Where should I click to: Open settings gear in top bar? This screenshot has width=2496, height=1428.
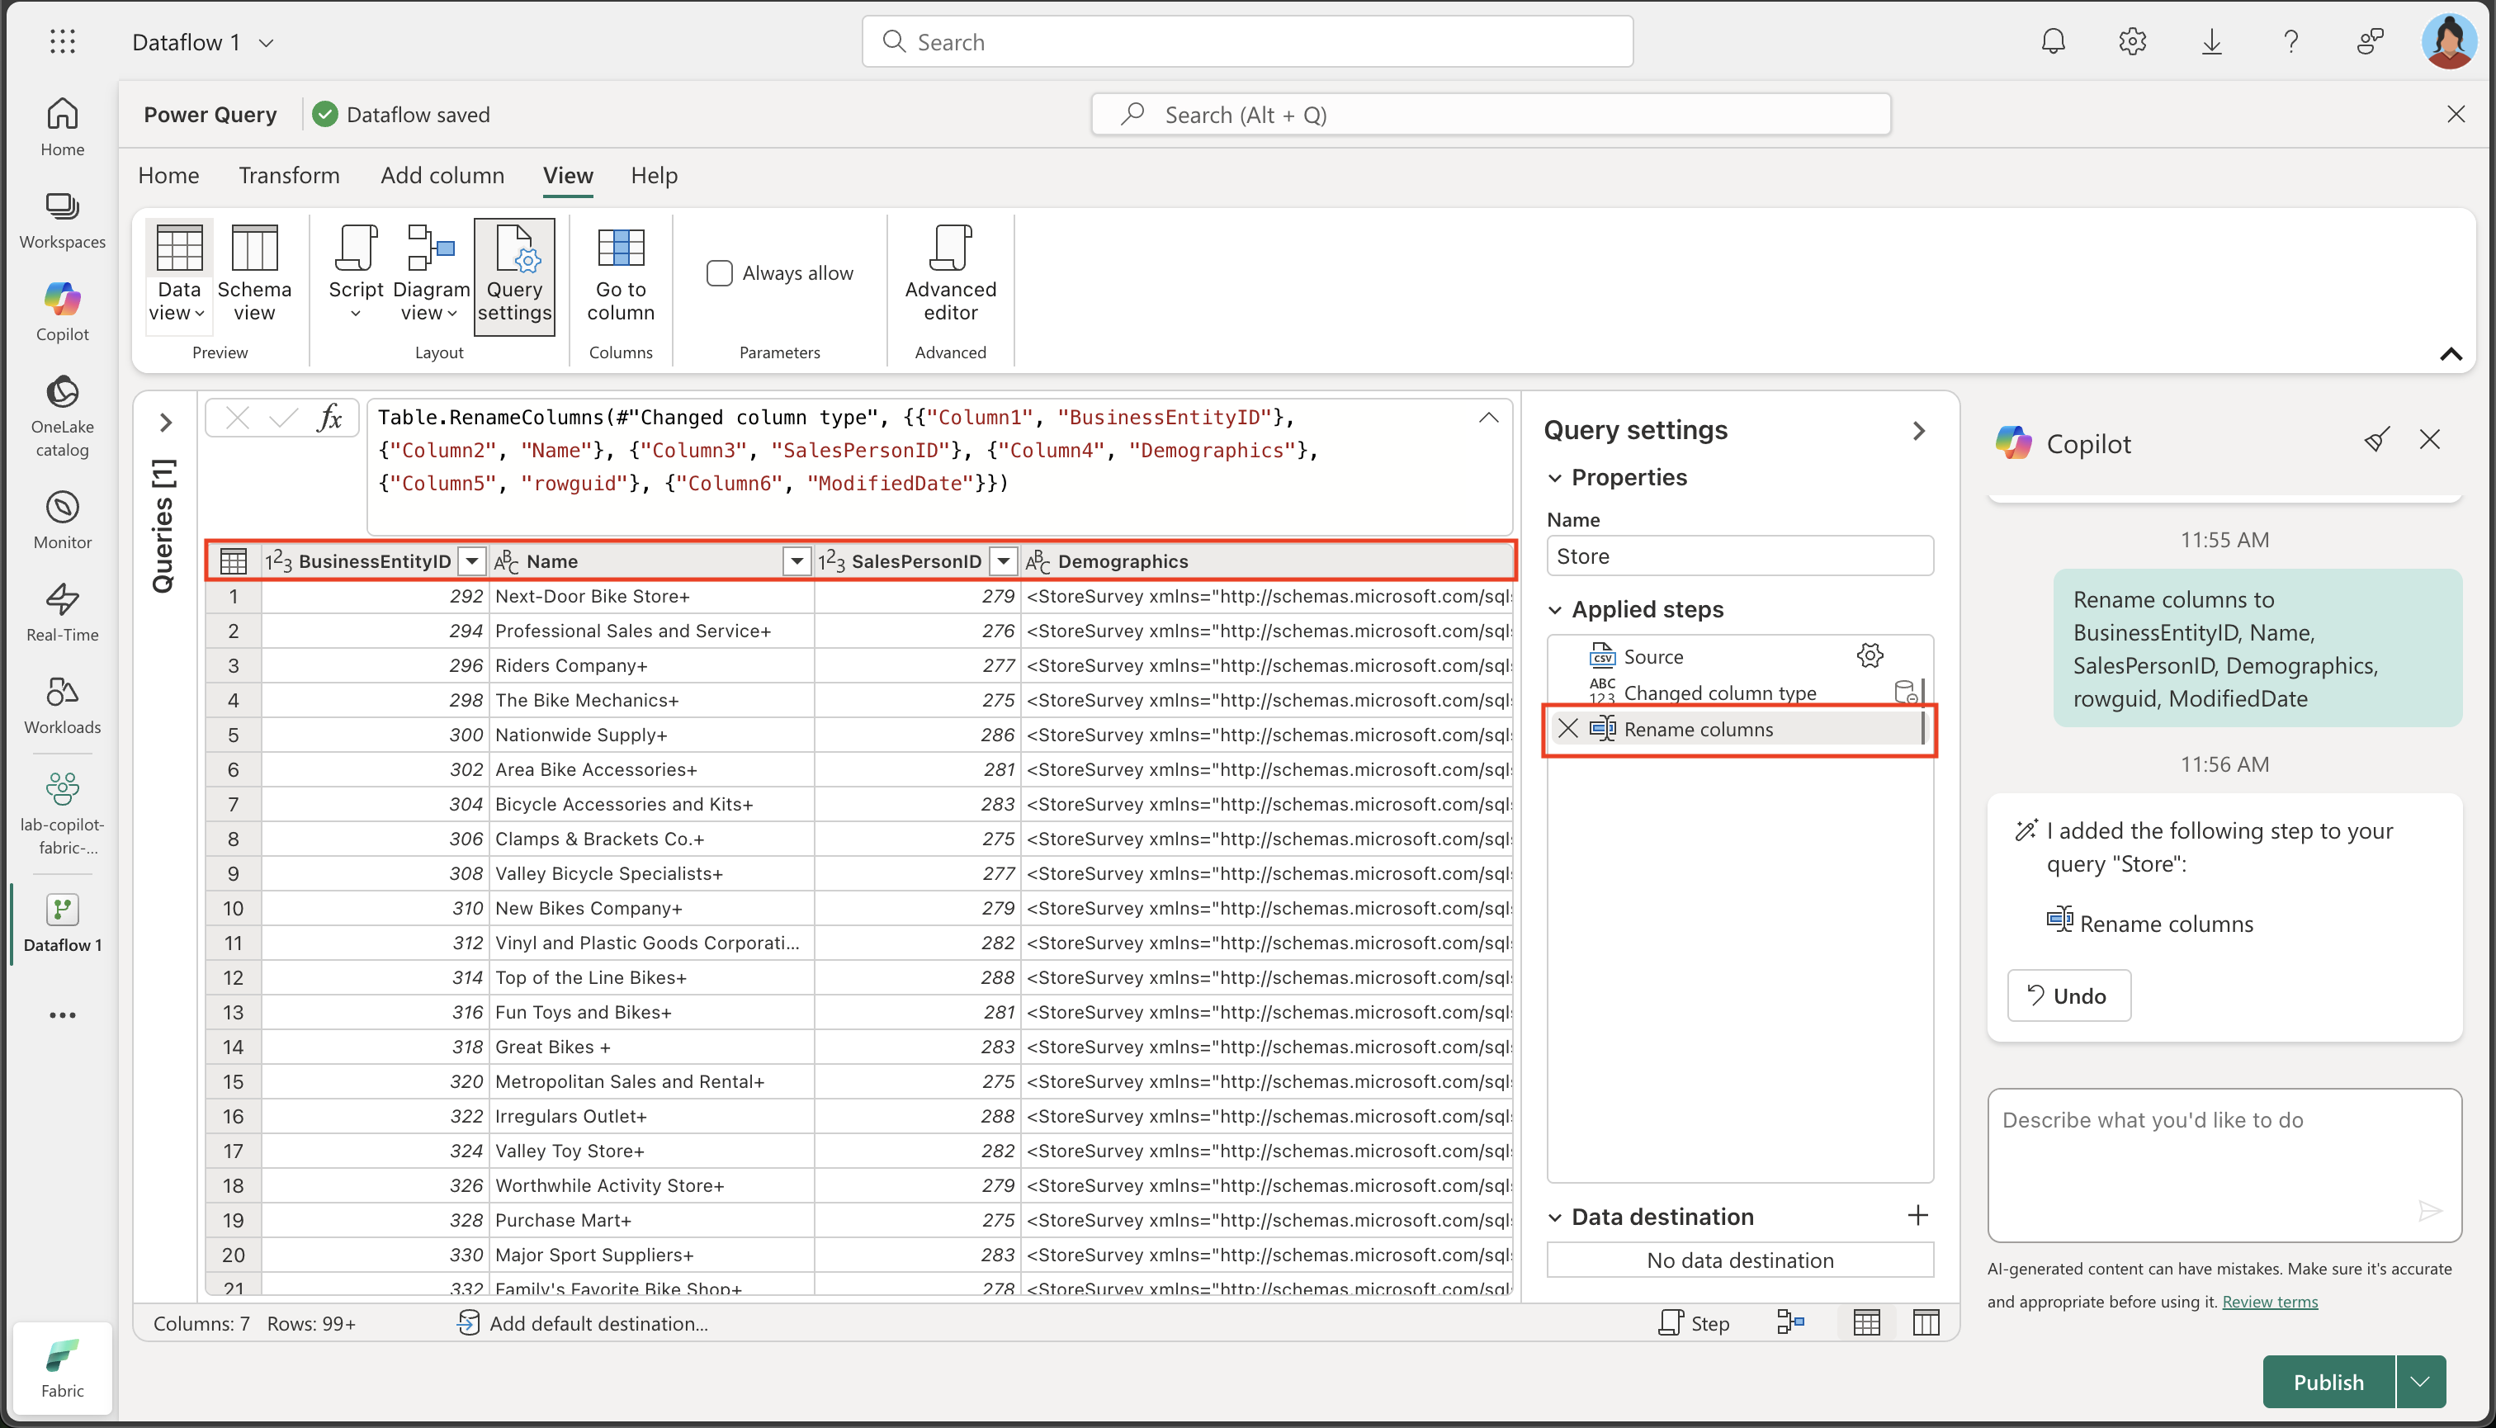tap(2133, 41)
